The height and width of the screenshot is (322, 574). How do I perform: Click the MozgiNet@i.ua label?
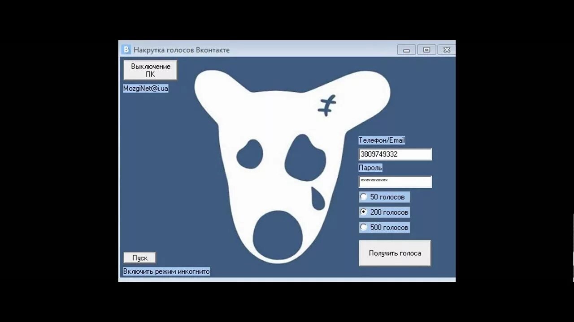pos(146,89)
